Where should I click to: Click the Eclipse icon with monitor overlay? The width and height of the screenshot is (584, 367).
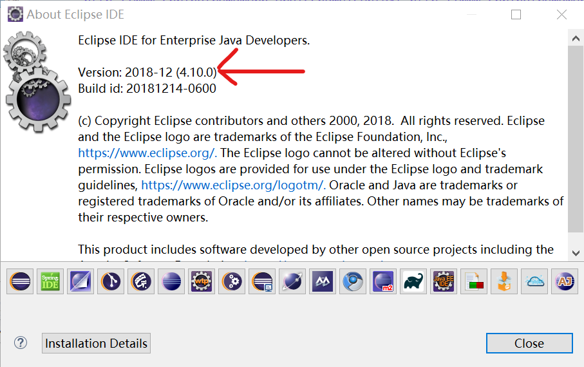tap(262, 281)
